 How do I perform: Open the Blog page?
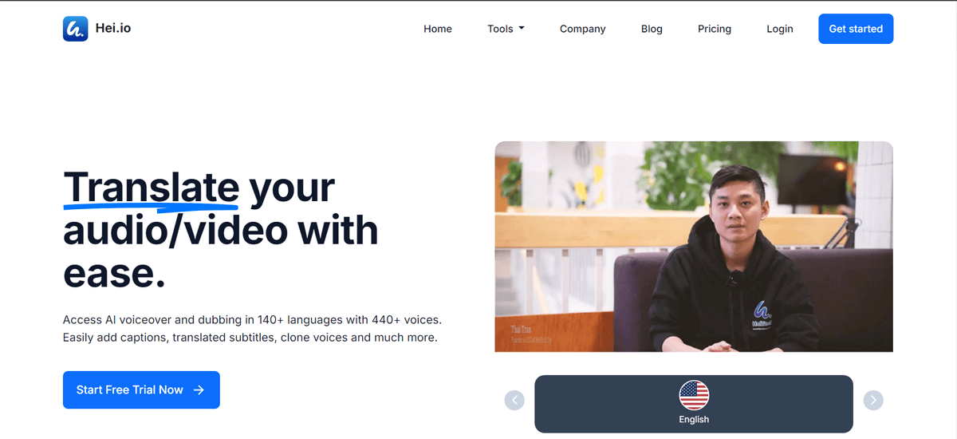pyautogui.click(x=652, y=29)
